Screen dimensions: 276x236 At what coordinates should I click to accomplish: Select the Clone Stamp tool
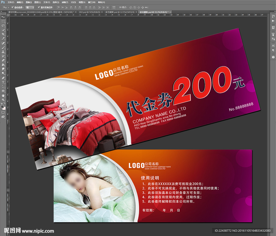(3, 52)
